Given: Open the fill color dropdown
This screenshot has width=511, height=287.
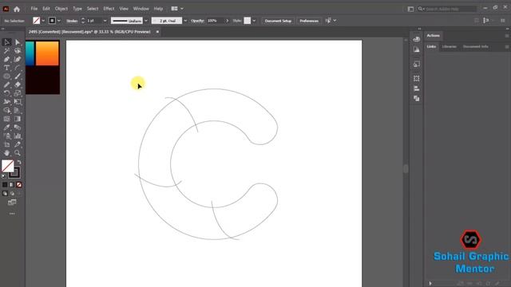Looking at the screenshot, I should (x=43, y=21).
